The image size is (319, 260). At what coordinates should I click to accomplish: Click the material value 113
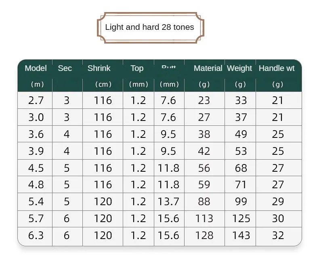point(204,218)
